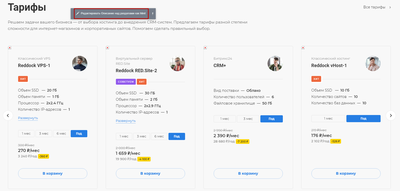
Task: Select 1 мес period for Reddock VPS-1
Action: point(26,134)
